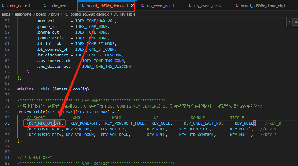Click line number 75 in the gutter
298x166 pixels.
[7, 123]
